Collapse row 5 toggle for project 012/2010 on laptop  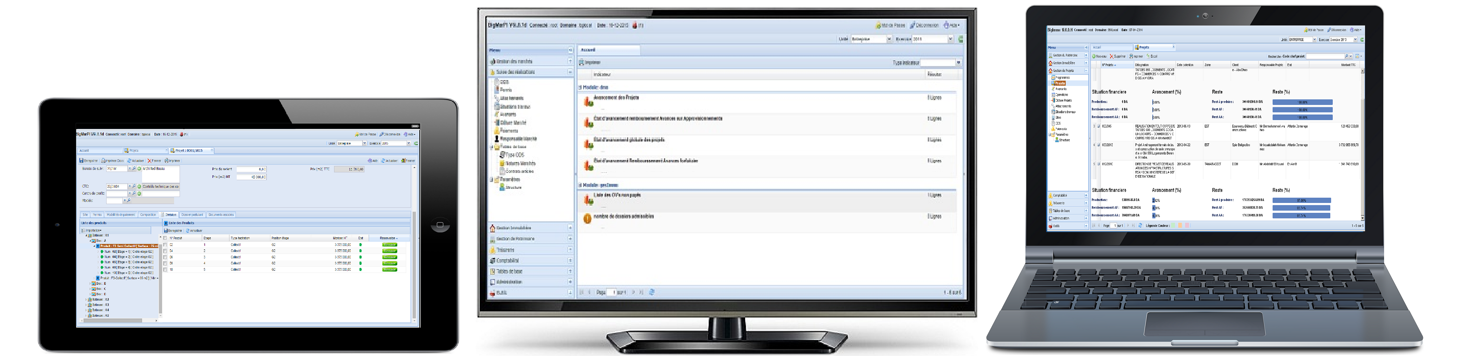tap(1099, 164)
